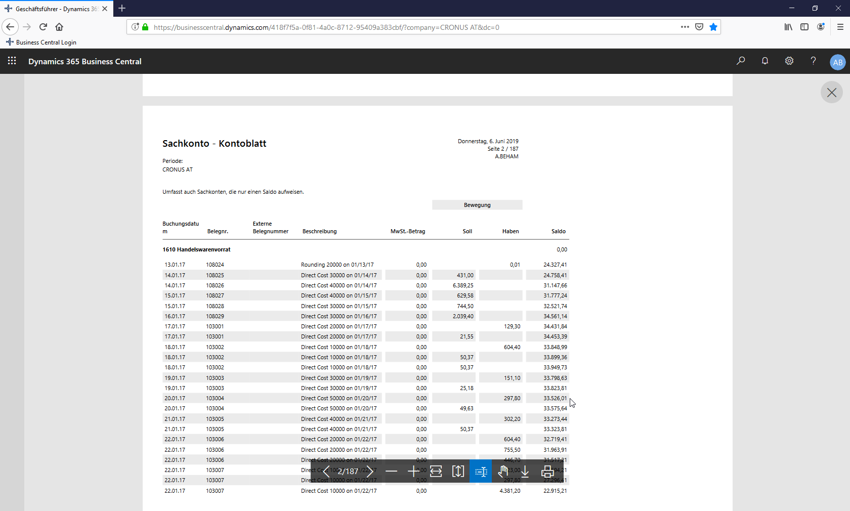
Task: Fit report page to height
Action: [458, 472]
